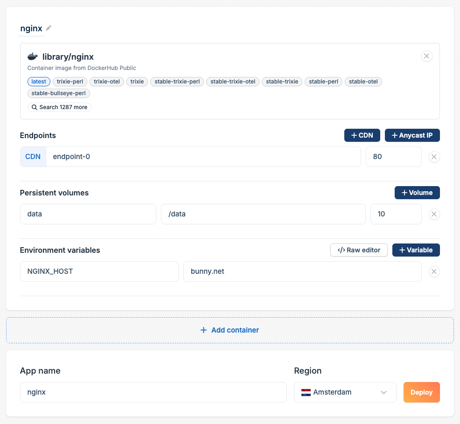Select the latest image tag
The image size is (460, 424).
click(39, 82)
